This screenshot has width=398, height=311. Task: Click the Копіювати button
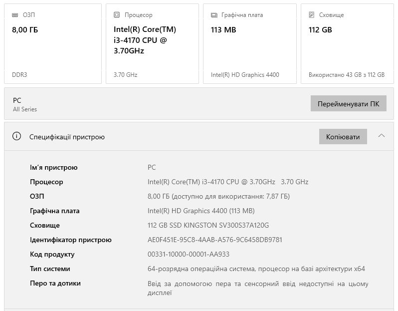coord(343,136)
